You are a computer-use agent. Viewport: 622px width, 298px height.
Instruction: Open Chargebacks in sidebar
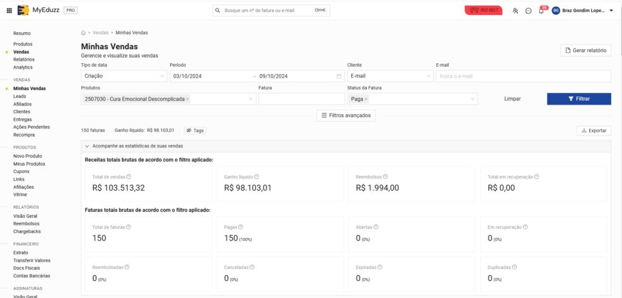point(27,231)
